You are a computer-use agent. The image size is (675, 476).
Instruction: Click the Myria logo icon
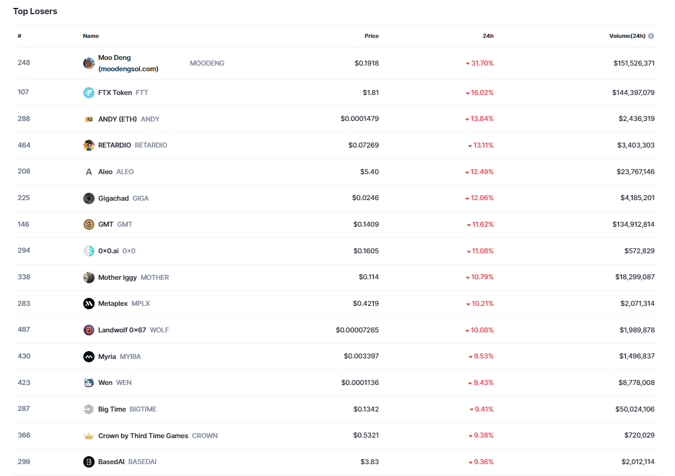pyautogui.click(x=88, y=357)
